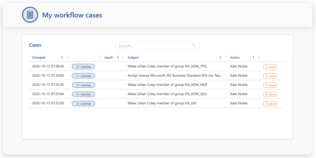Click Kate Noble in EN_GKJ row
This screenshot has height=158, width=316.
[239, 103]
